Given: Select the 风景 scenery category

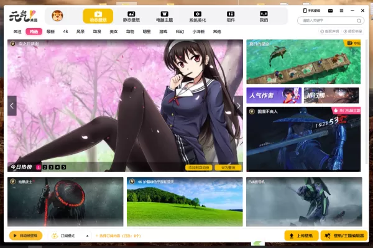Looking at the screenshot, I should [80, 32].
